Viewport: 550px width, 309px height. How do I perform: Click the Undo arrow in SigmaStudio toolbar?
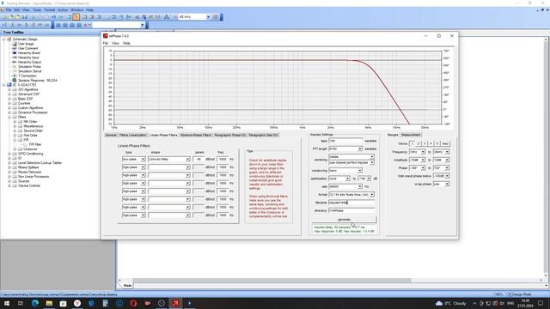(x=53, y=17)
